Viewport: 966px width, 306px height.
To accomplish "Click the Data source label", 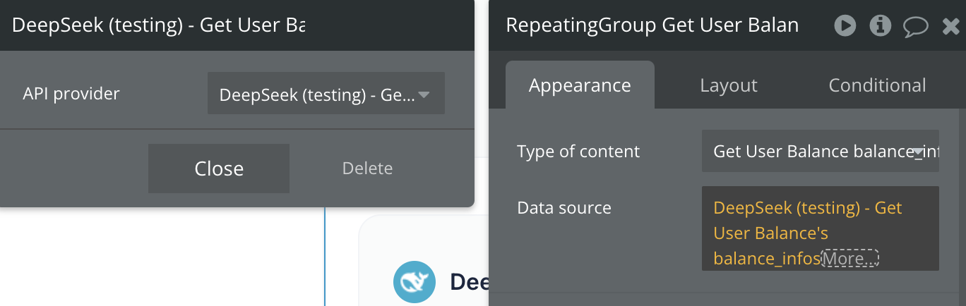I will tap(564, 208).
